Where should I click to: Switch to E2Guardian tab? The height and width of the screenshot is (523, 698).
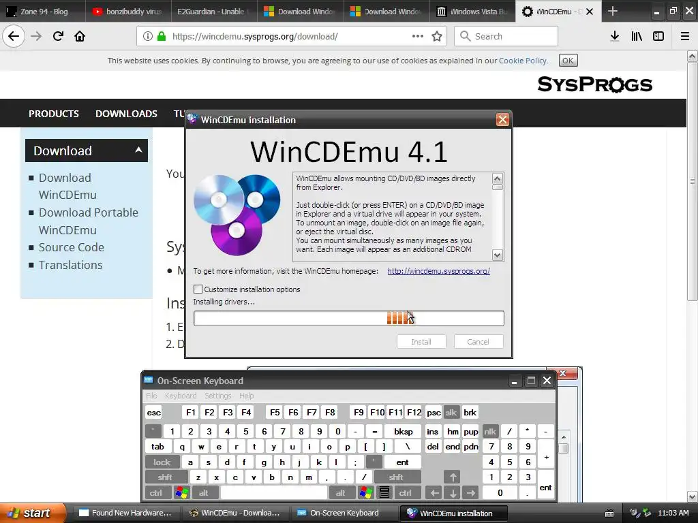pyautogui.click(x=214, y=11)
